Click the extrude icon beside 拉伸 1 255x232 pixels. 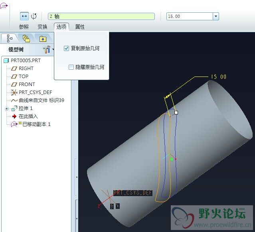click(x=14, y=108)
